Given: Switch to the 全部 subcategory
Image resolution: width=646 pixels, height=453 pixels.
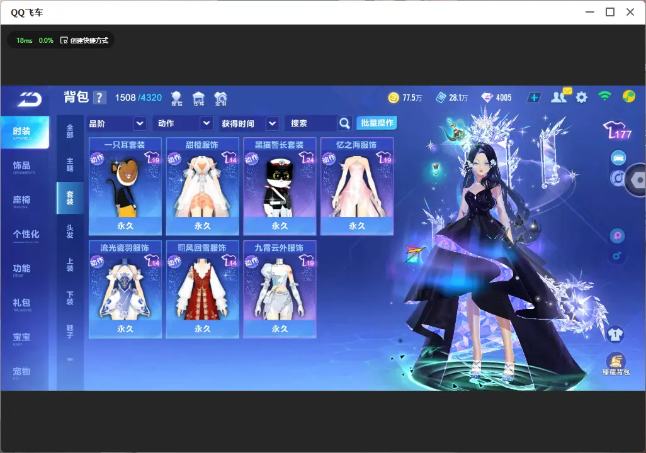Looking at the screenshot, I should (70, 131).
